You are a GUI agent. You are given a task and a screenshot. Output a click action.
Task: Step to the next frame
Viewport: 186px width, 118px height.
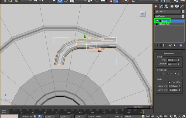coord(161,116)
